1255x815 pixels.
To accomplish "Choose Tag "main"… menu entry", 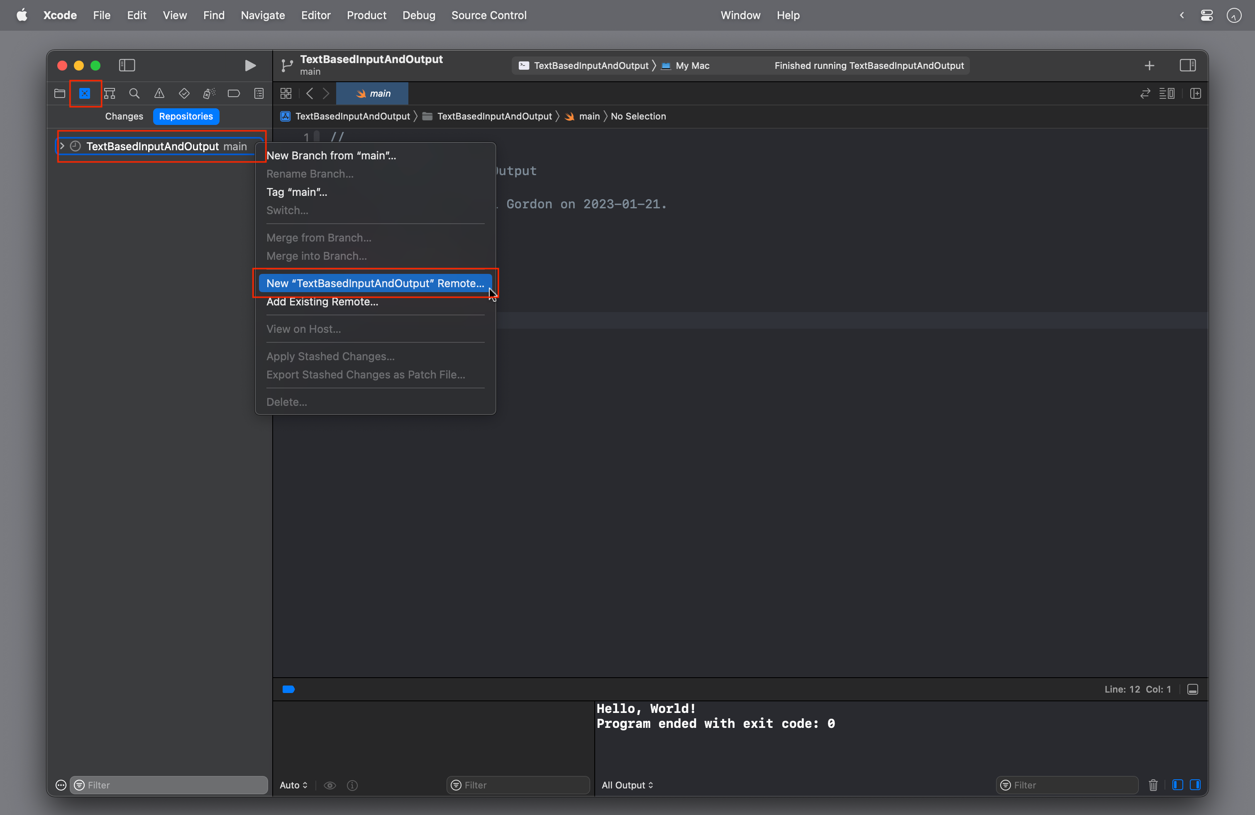I will [x=375, y=192].
